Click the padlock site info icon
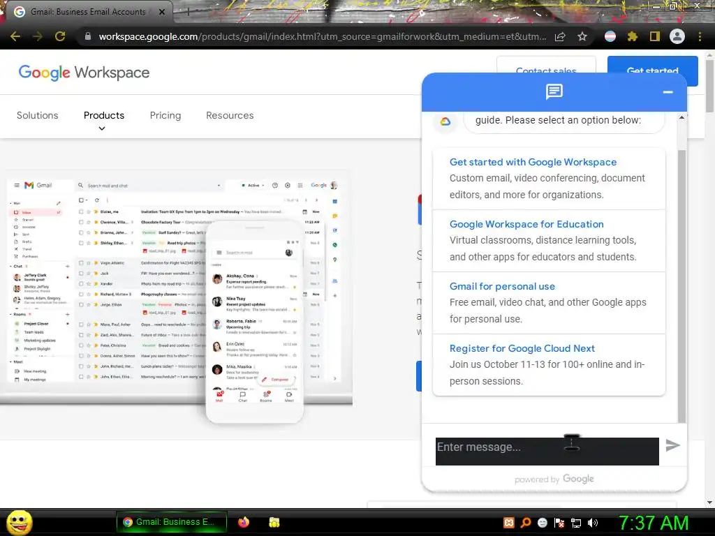 [87, 36]
